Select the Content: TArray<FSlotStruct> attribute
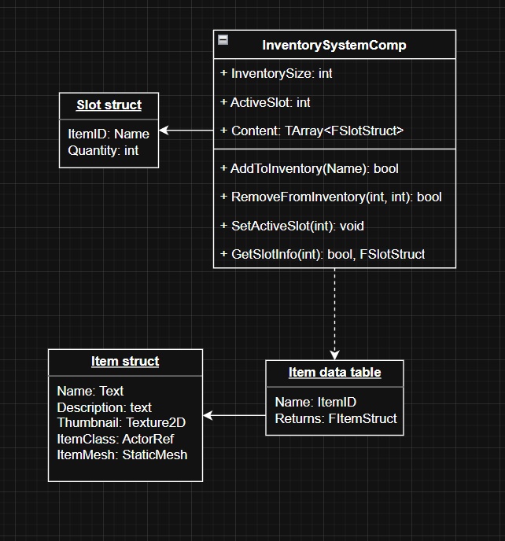Viewport: 505px width, 541px height. point(311,131)
